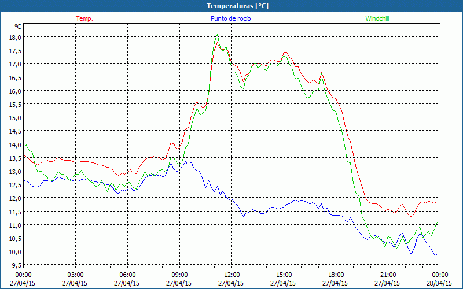Viewport: 463px width, 289px height.
Task: Click the 15:00 time axis label
Action: point(284,275)
